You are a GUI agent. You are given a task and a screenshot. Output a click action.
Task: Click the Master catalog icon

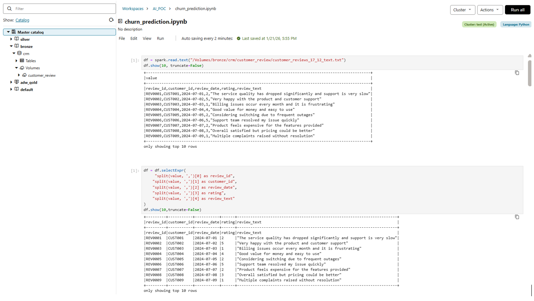tap(14, 32)
